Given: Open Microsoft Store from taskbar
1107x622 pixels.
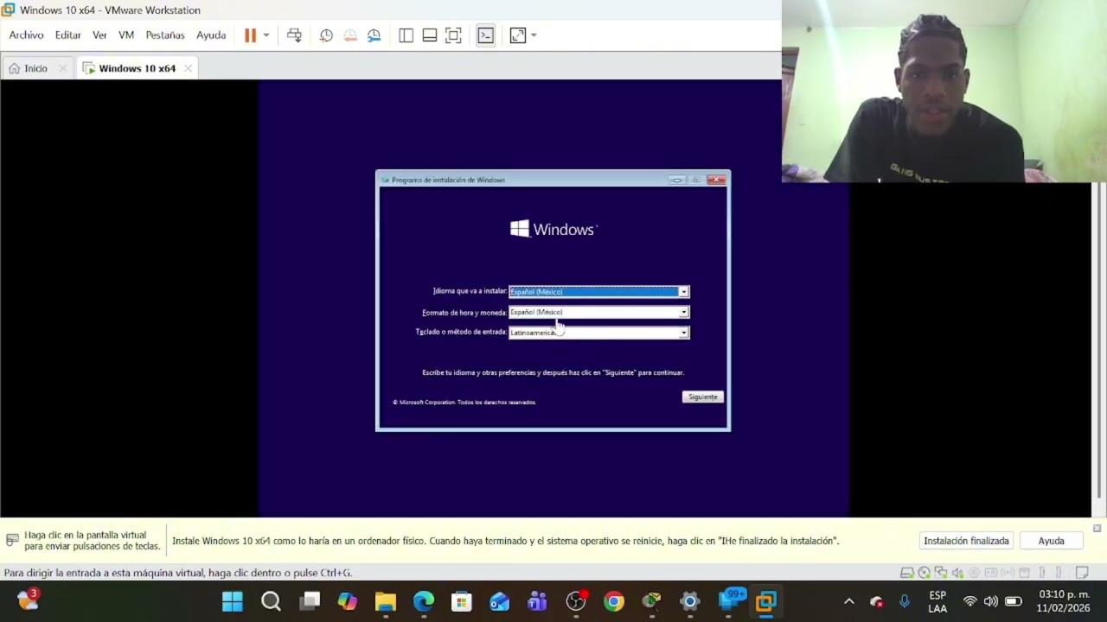Looking at the screenshot, I should pos(461,601).
